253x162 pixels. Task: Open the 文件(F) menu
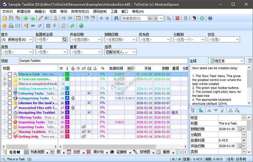coord(7,11)
